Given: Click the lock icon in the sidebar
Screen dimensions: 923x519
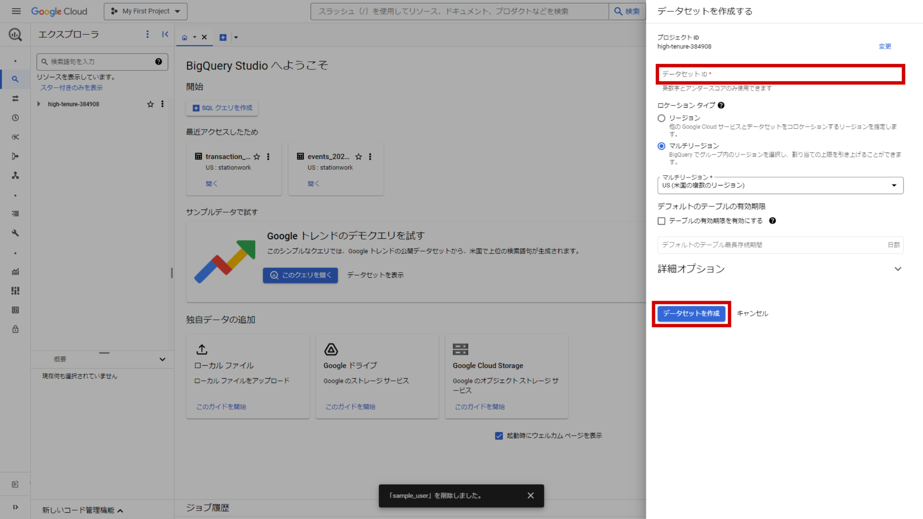Looking at the screenshot, I should [x=15, y=329].
